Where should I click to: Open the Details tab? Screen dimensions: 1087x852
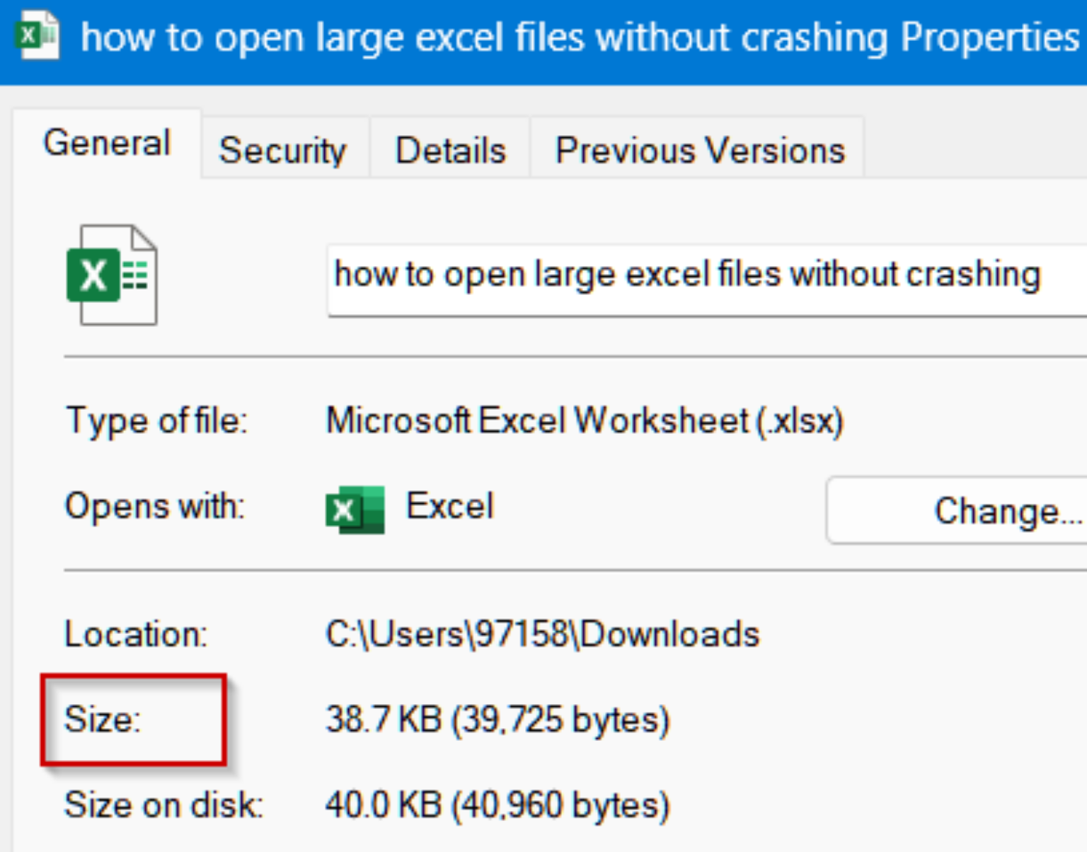pyautogui.click(x=450, y=149)
